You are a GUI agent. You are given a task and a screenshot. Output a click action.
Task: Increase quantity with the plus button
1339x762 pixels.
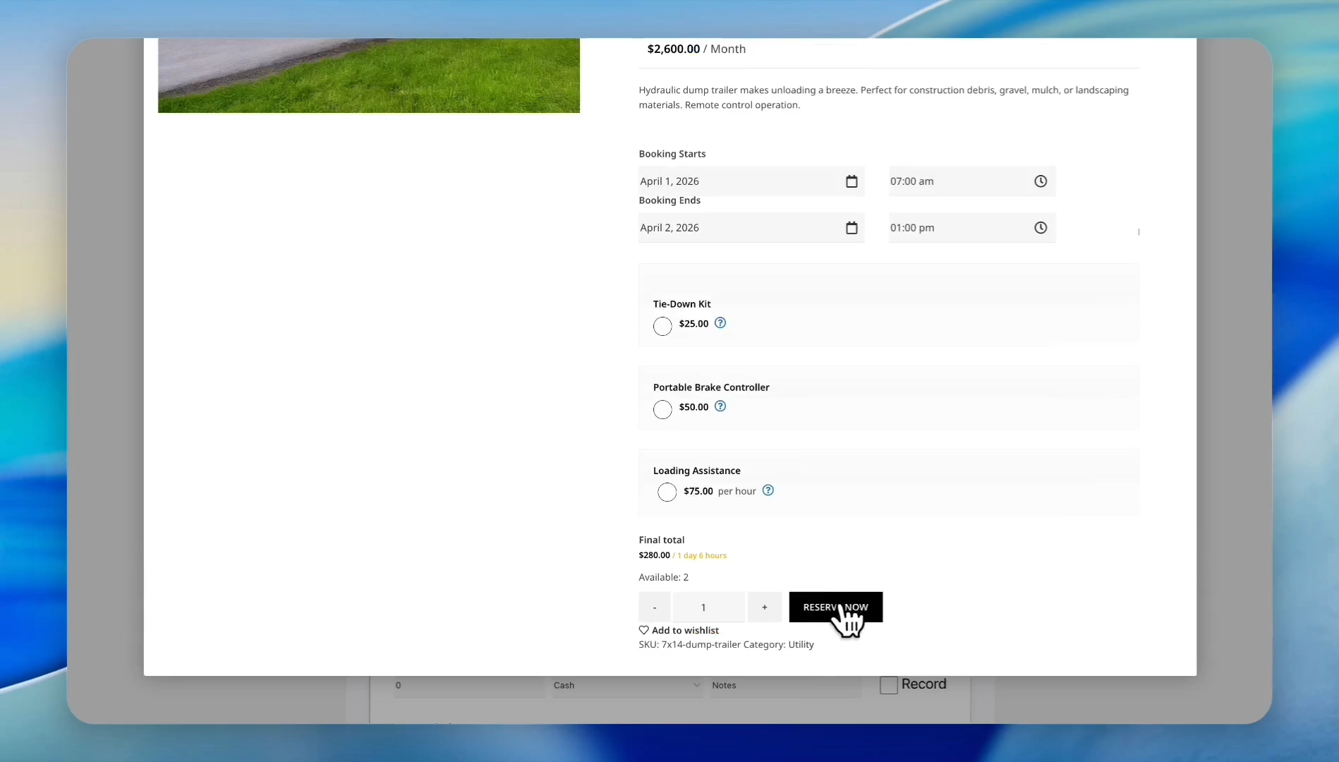[765, 607]
